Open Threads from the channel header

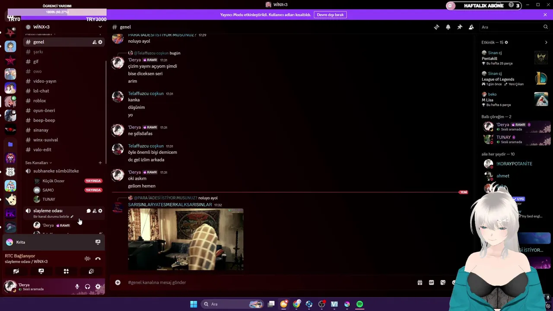click(x=436, y=27)
